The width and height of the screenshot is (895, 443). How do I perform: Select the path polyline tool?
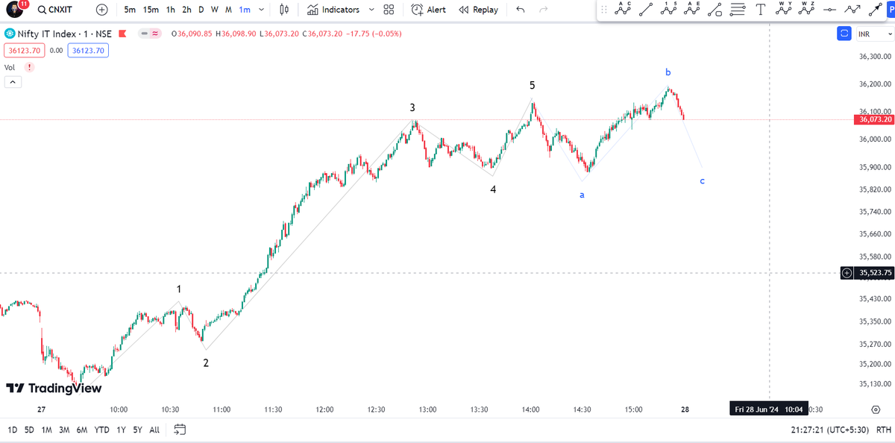tap(852, 10)
